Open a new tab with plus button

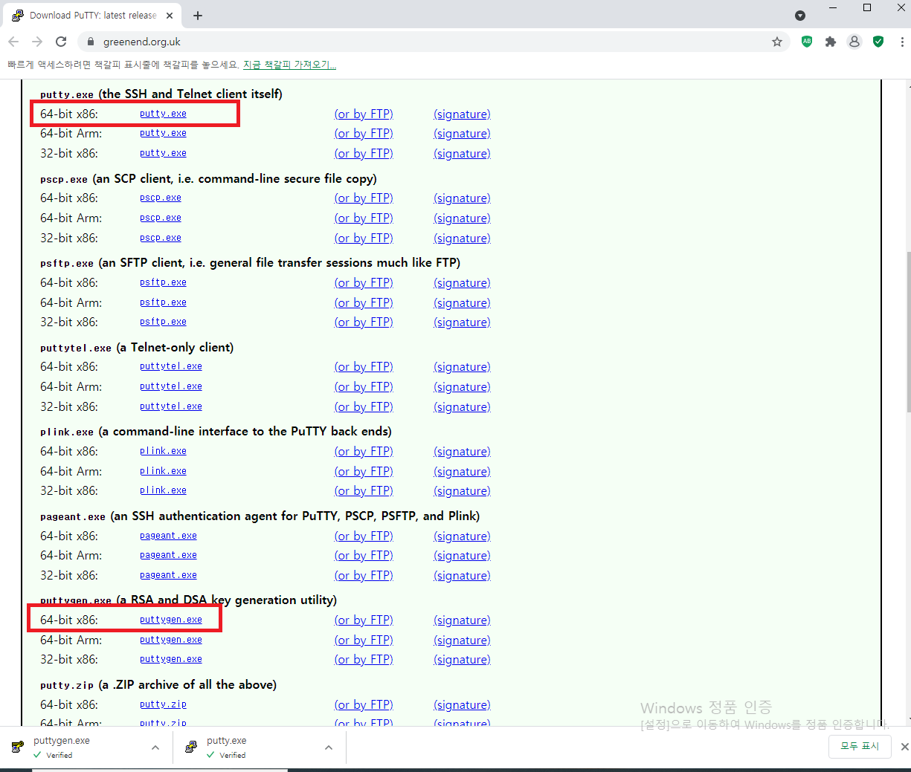198,16
